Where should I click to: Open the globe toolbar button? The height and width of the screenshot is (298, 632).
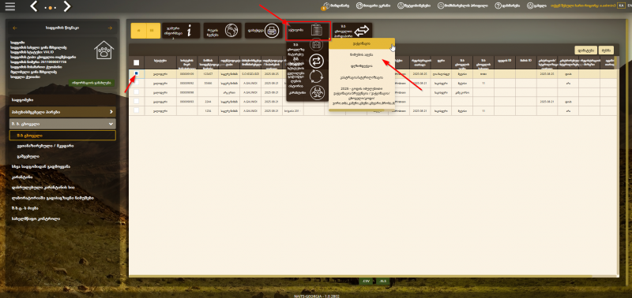222,31
